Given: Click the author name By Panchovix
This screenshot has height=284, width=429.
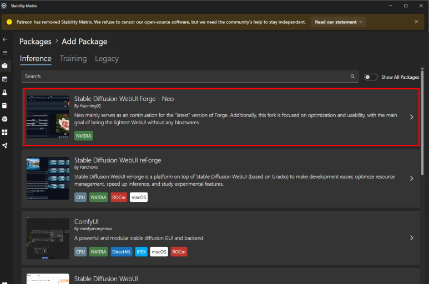Looking at the screenshot, I should click(x=86, y=168).
